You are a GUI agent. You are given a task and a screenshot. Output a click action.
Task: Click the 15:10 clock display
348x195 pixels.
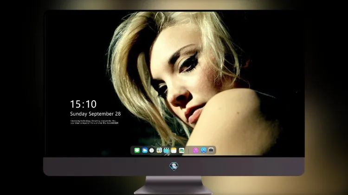tap(83, 104)
